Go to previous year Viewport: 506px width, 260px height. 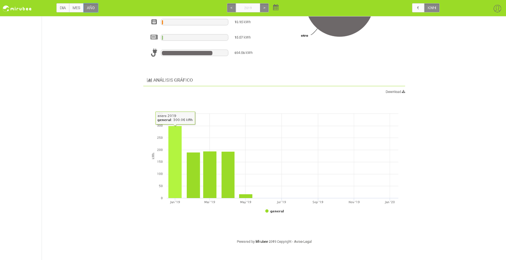tap(231, 8)
